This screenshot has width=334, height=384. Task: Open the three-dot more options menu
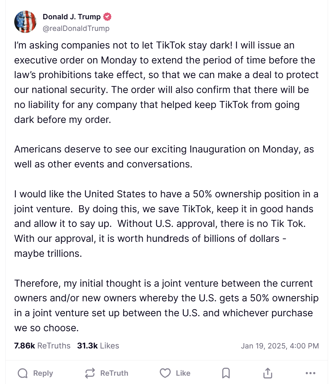pos(310,373)
